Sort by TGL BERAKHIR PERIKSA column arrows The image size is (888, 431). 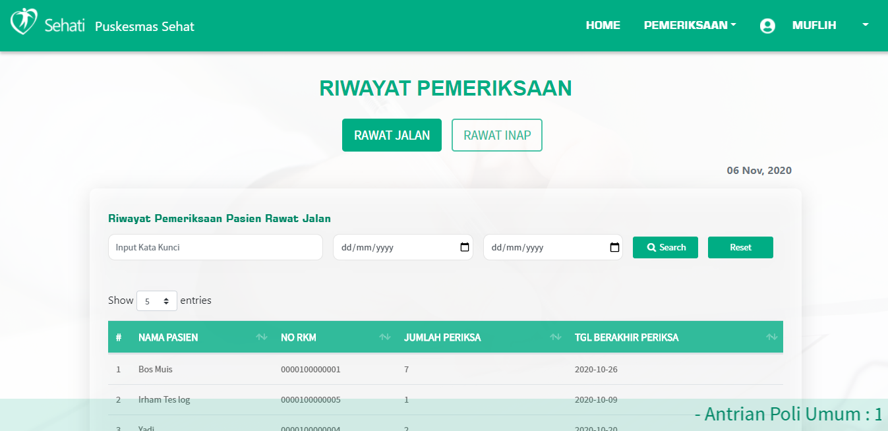(x=772, y=337)
